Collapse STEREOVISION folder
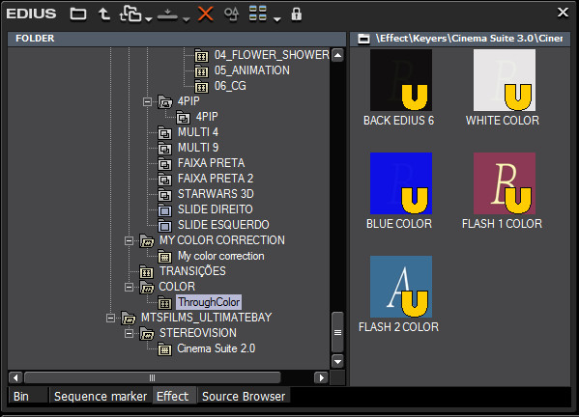This screenshot has width=579, height=417. [x=129, y=333]
